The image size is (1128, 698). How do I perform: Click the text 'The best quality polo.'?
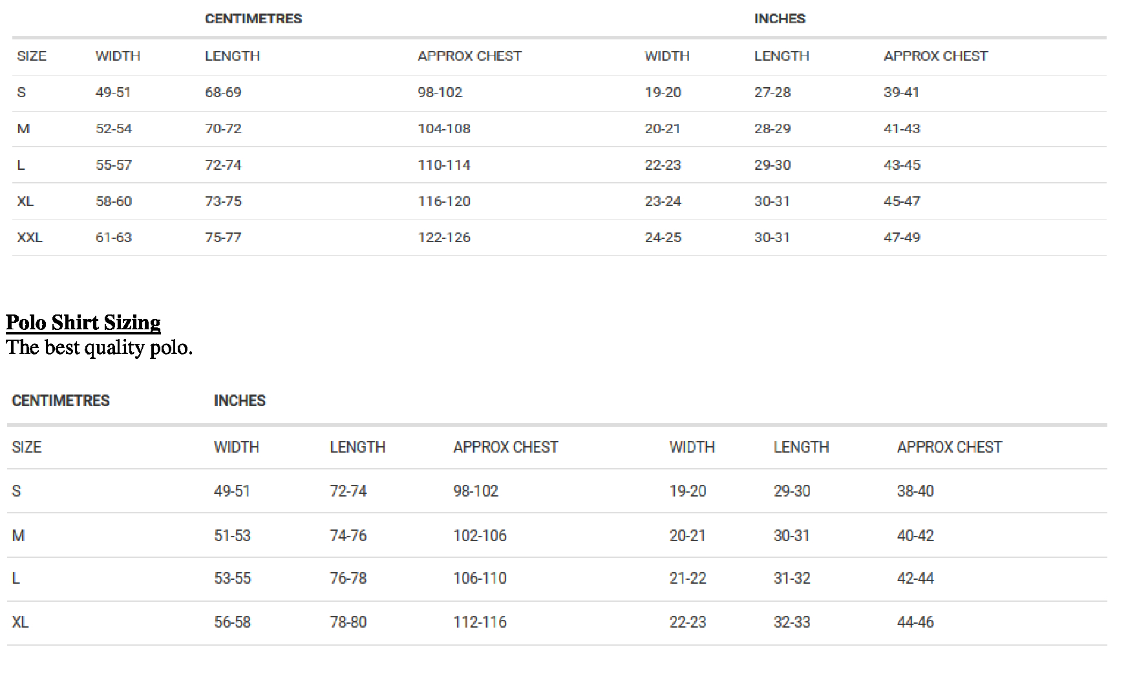point(99,348)
